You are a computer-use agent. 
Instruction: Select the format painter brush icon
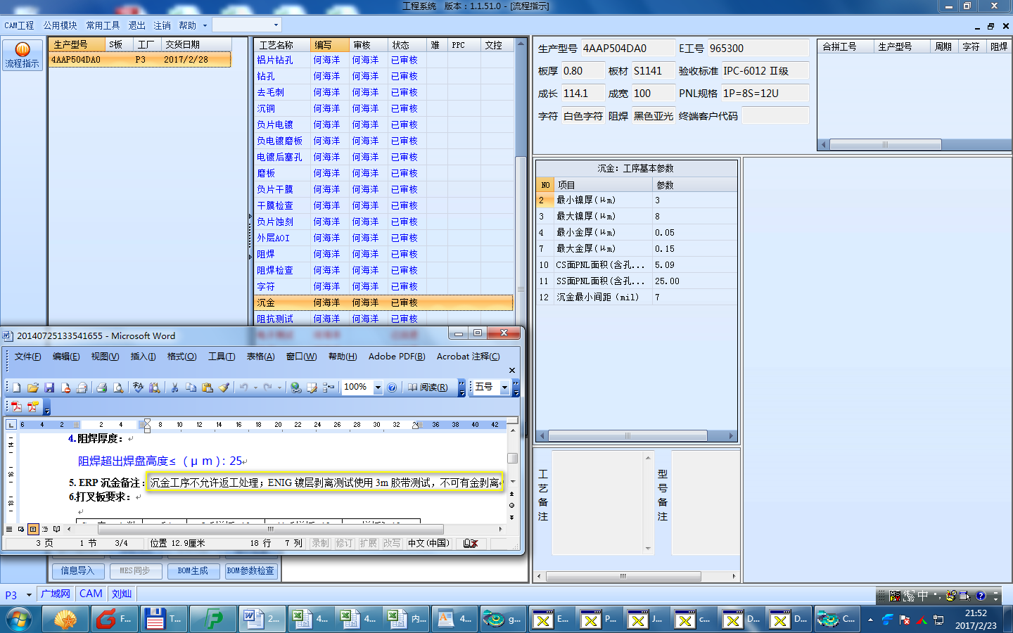pos(224,388)
